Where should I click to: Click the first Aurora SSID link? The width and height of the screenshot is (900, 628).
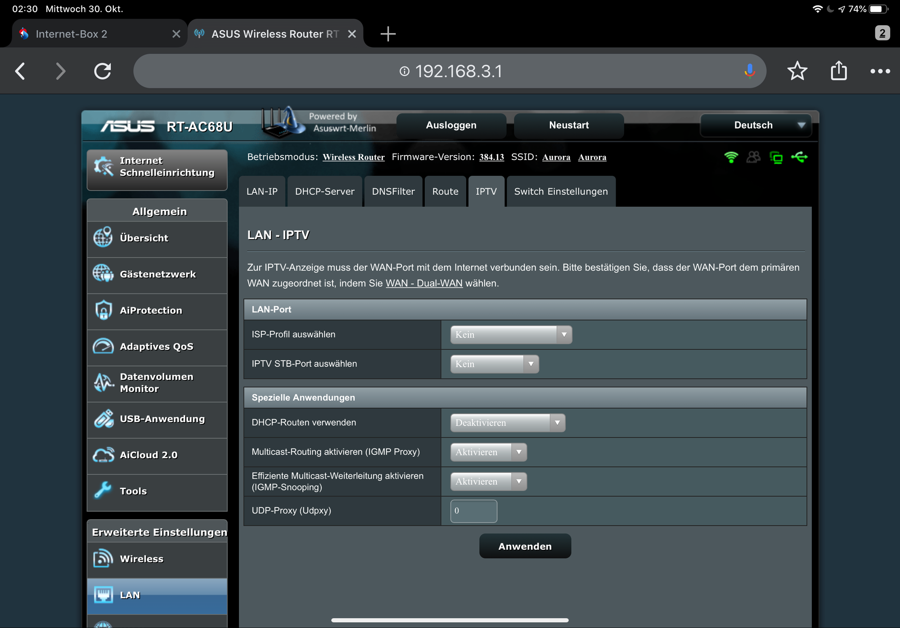[556, 157]
